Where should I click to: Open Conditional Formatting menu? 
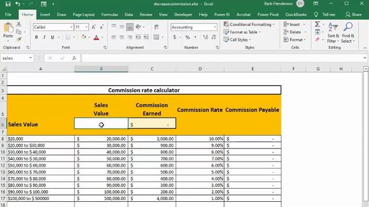(x=249, y=24)
